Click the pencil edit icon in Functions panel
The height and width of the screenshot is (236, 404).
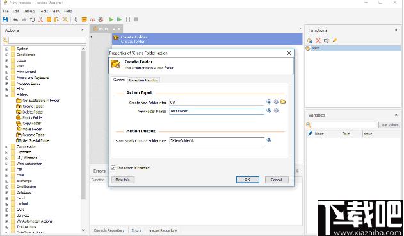[335, 40]
